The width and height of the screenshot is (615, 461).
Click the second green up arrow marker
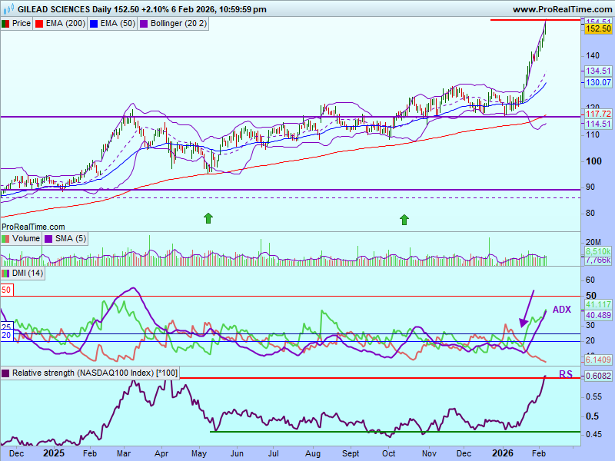pyautogui.click(x=404, y=220)
